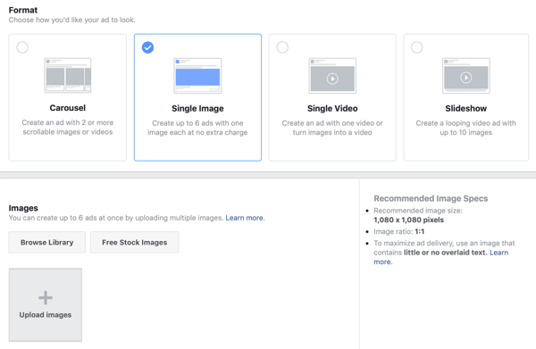This screenshot has width=536, height=349.
Task: Click the Slideshow play preview icon
Action: 466,78
